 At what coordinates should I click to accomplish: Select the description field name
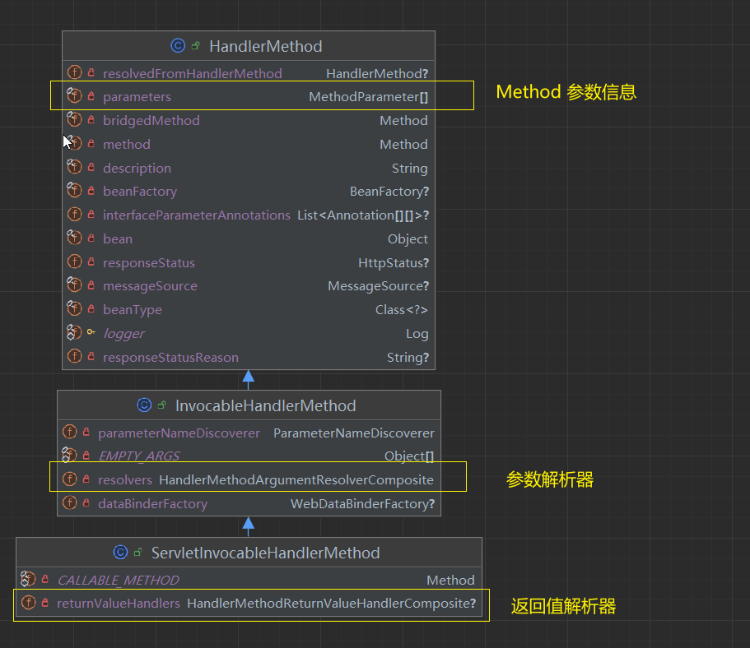(x=137, y=169)
